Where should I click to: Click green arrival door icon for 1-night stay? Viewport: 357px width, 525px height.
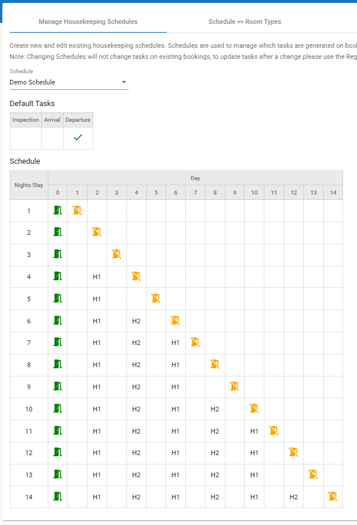(57, 210)
